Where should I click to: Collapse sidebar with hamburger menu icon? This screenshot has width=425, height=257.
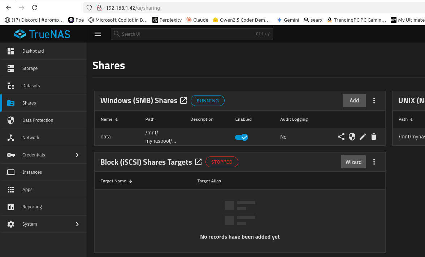97,34
